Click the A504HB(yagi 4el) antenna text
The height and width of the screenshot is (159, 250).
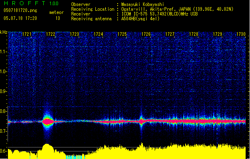(140, 19)
